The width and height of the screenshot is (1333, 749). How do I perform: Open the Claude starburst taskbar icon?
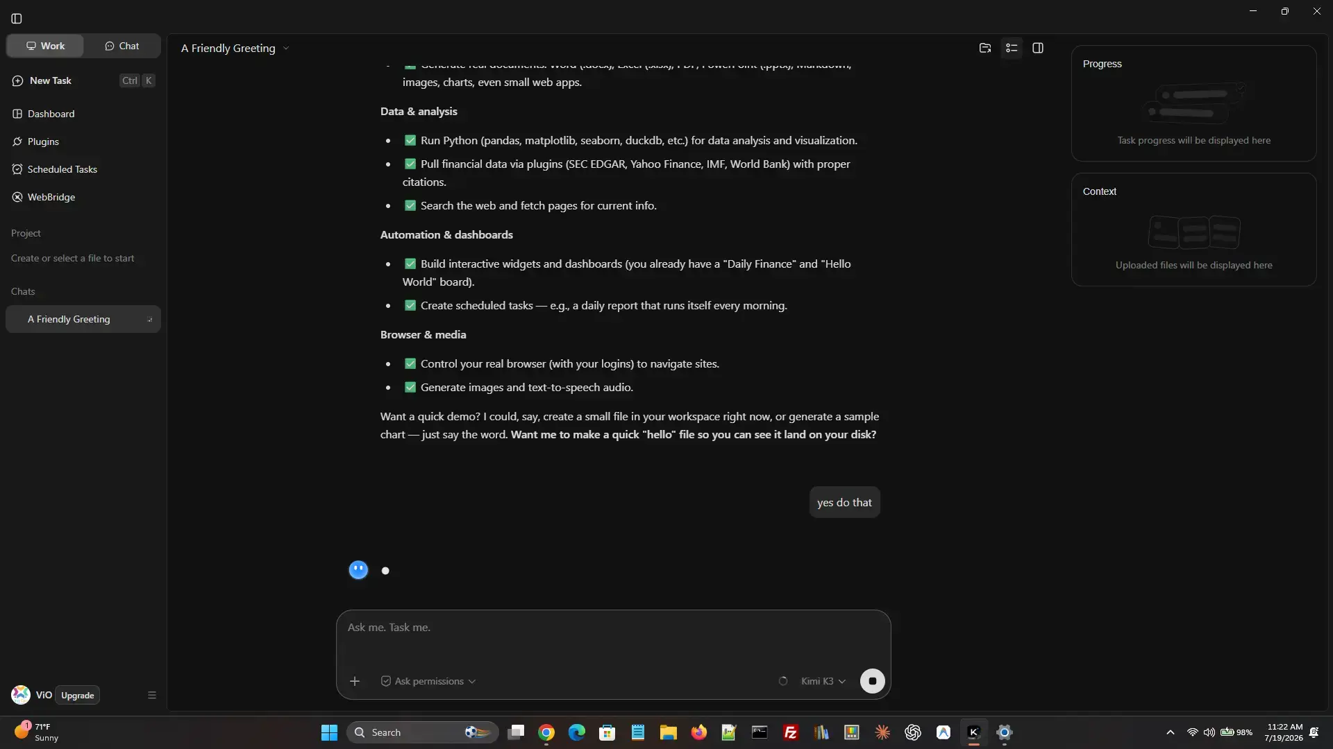tap(882, 732)
